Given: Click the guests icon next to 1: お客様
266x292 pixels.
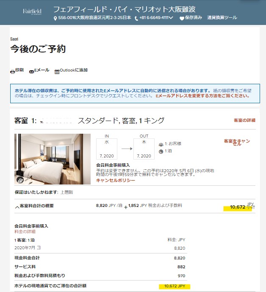Looking at the screenshot, I should (161, 144).
